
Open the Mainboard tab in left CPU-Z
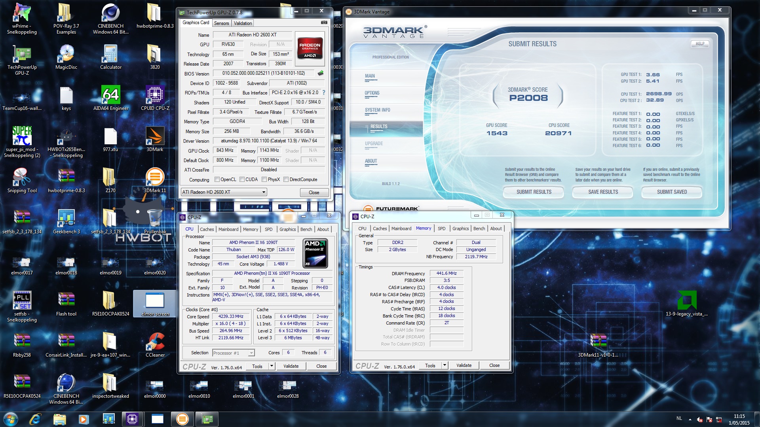click(228, 229)
